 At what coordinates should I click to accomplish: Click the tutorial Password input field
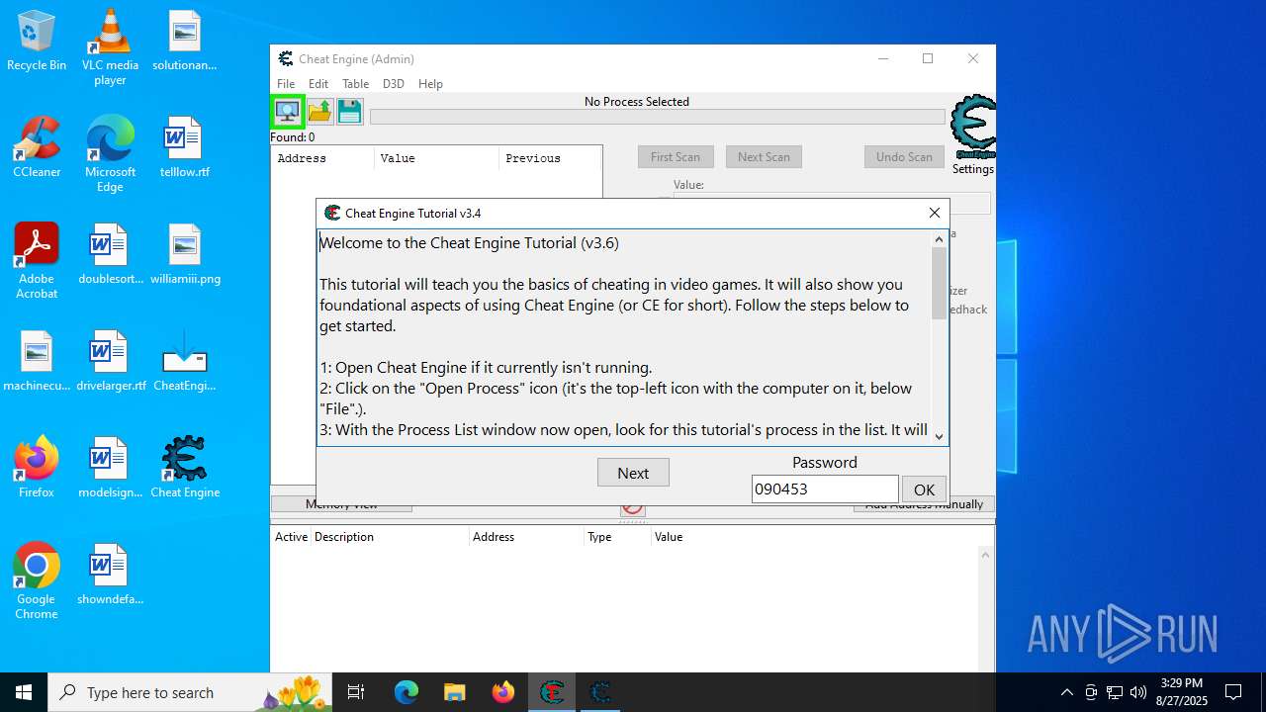[x=825, y=489]
